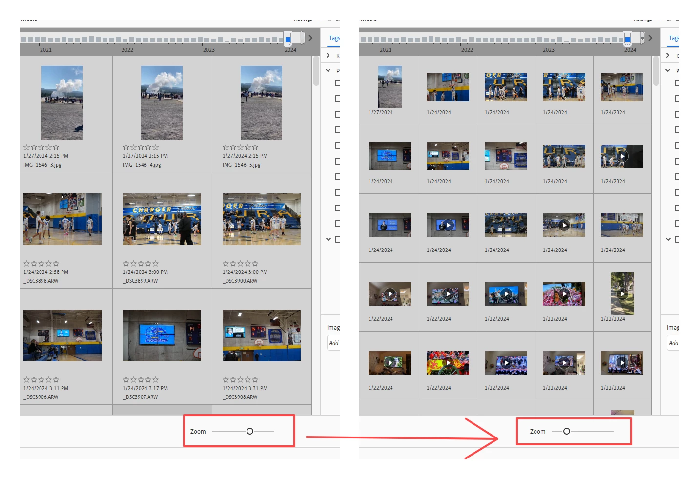Click the second star under _DSC3899.ARW
This screenshot has width=699, height=479.
[x=133, y=263]
